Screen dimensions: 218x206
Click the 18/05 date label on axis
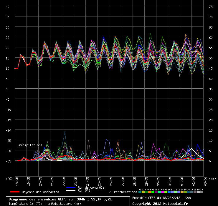[17, 181]
